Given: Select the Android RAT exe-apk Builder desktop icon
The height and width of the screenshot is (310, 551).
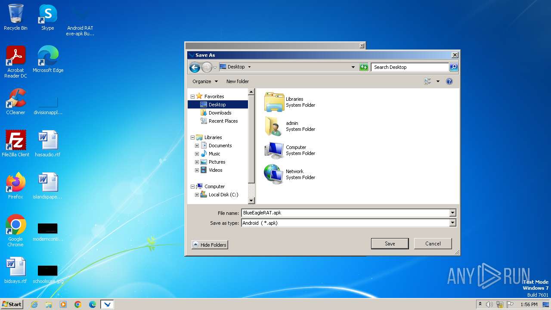Looking at the screenshot, I should (80, 20).
